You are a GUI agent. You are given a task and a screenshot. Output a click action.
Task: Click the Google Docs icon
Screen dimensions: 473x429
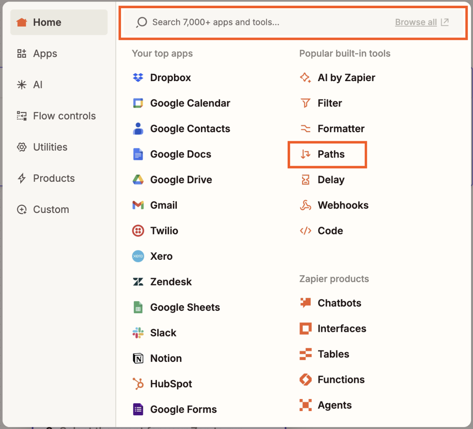tap(138, 154)
